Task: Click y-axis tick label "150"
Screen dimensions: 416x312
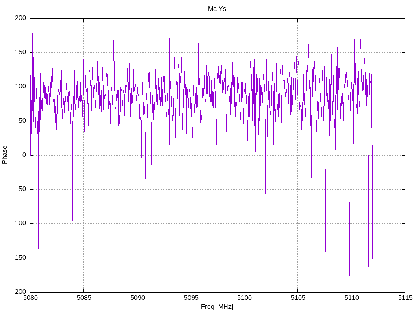Action: tap(21, 52)
